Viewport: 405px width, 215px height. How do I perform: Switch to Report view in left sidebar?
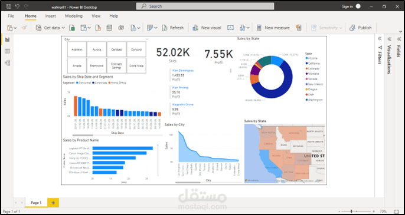pos(7,39)
